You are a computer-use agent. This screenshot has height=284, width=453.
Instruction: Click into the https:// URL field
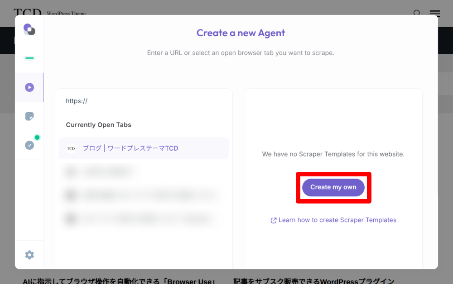point(144,101)
